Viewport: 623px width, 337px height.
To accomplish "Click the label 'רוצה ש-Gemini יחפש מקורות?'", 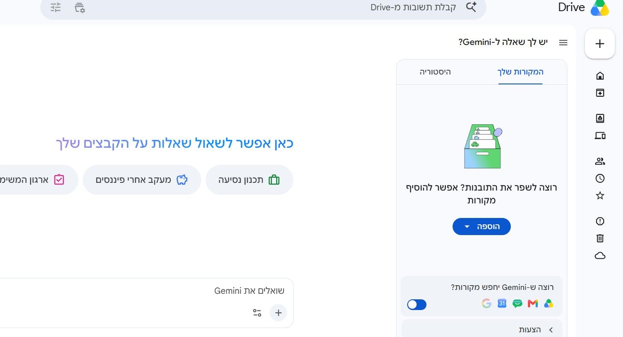I will click(502, 287).
